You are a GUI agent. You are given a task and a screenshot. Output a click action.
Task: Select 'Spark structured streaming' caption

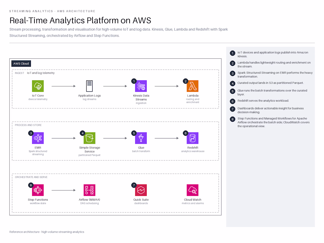click(38, 153)
